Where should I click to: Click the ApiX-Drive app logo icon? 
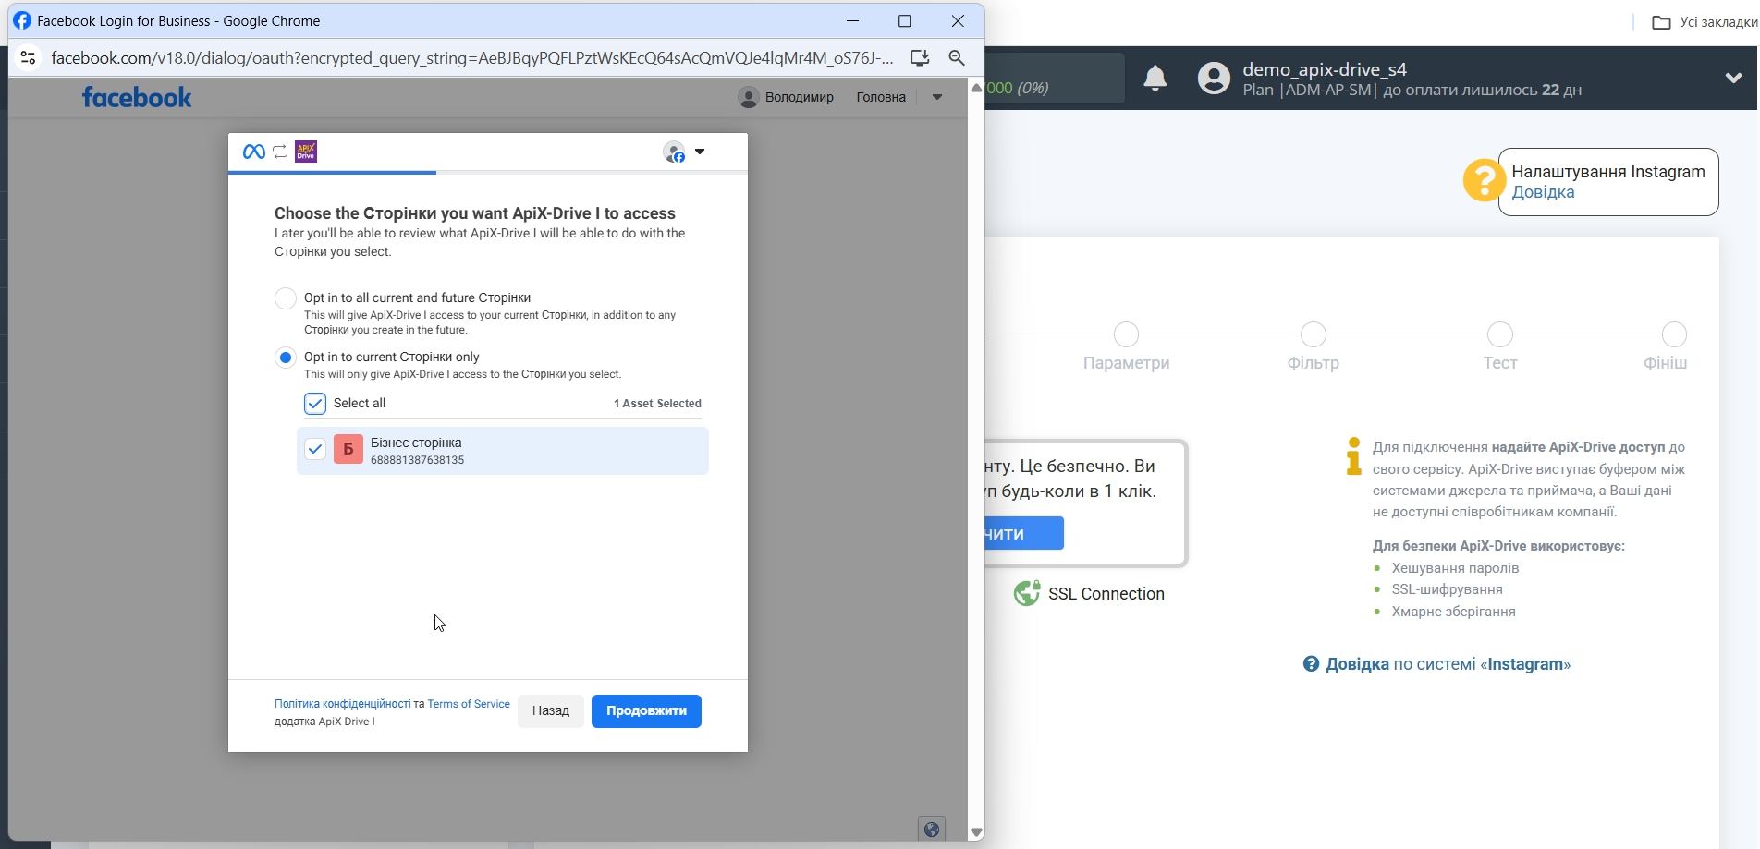point(306,152)
